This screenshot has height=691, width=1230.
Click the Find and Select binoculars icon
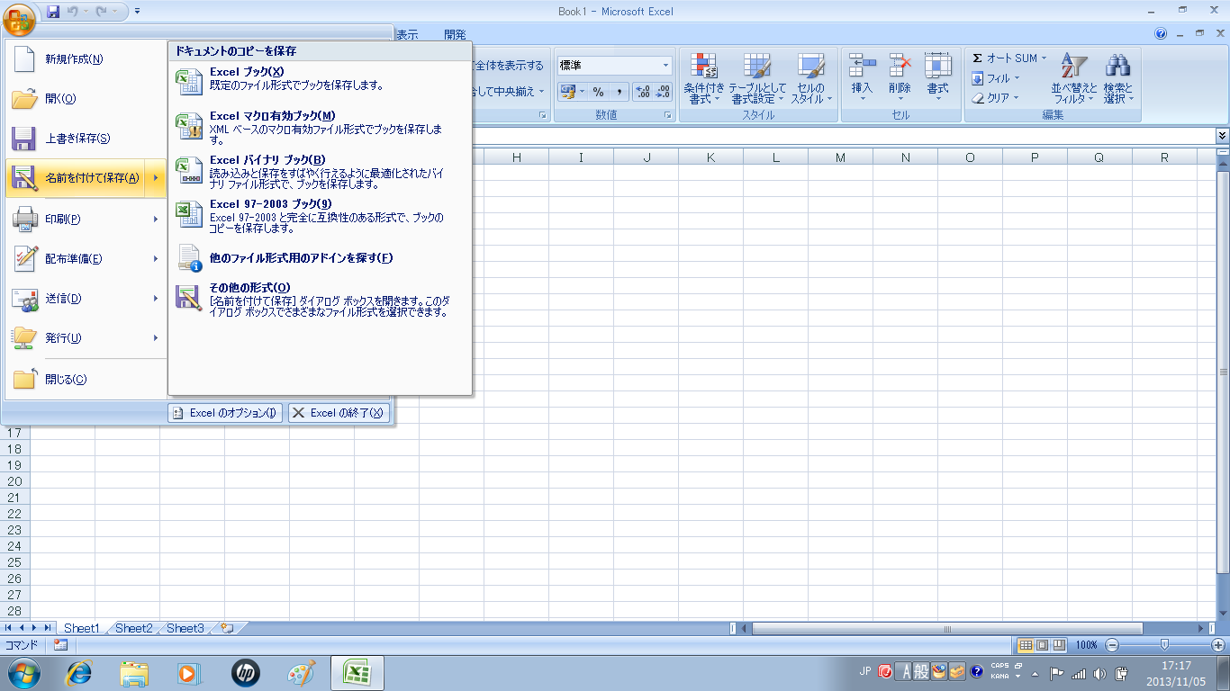click(x=1117, y=67)
